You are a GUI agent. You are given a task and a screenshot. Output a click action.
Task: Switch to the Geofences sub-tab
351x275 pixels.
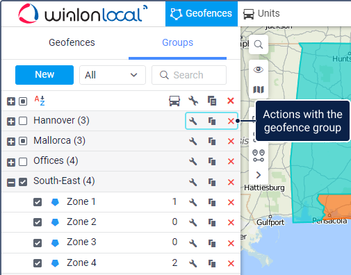(72, 42)
